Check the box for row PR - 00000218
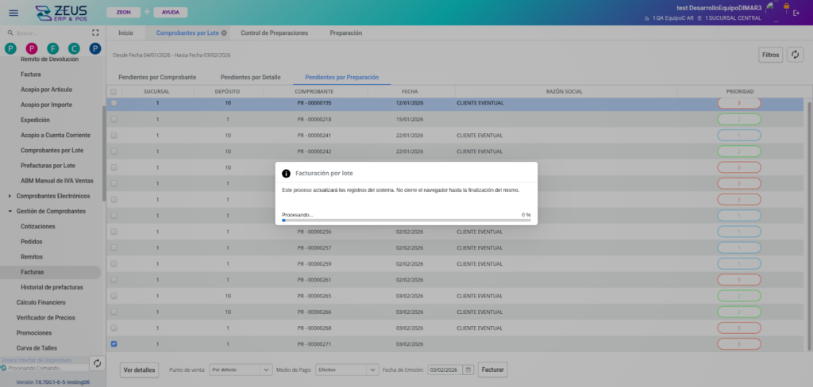This screenshot has height=387, width=813. (114, 119)
